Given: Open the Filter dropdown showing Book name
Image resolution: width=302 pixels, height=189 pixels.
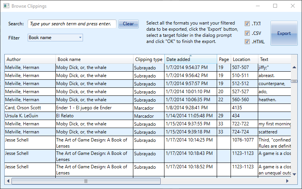Looking at the screenshot, I should click(55, 38).
